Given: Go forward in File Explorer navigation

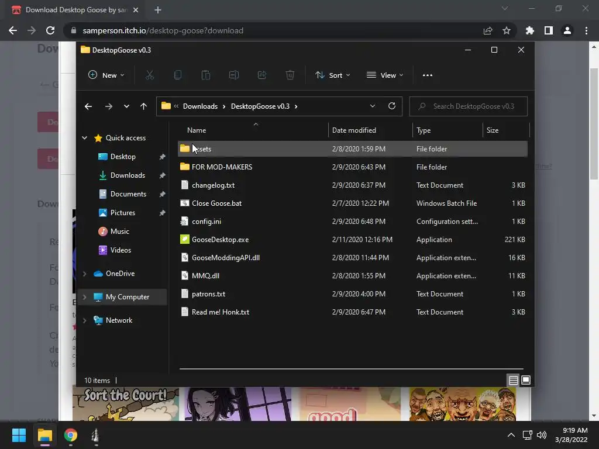Looking at the screenshot, I should [108, 106].
